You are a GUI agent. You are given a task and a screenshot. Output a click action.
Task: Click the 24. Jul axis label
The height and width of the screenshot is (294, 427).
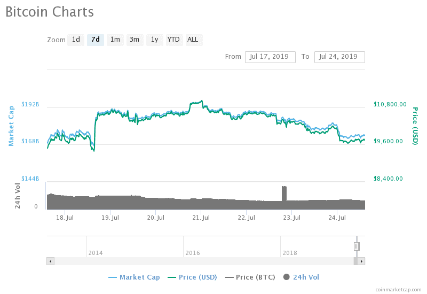tap(337, 218)
